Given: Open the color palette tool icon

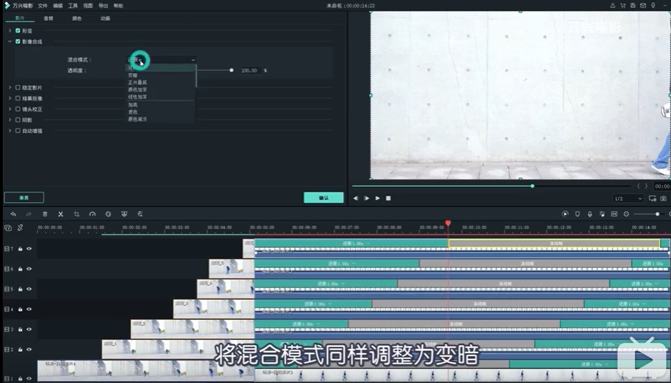Looking at the screenshot, I should coord(108,214).
